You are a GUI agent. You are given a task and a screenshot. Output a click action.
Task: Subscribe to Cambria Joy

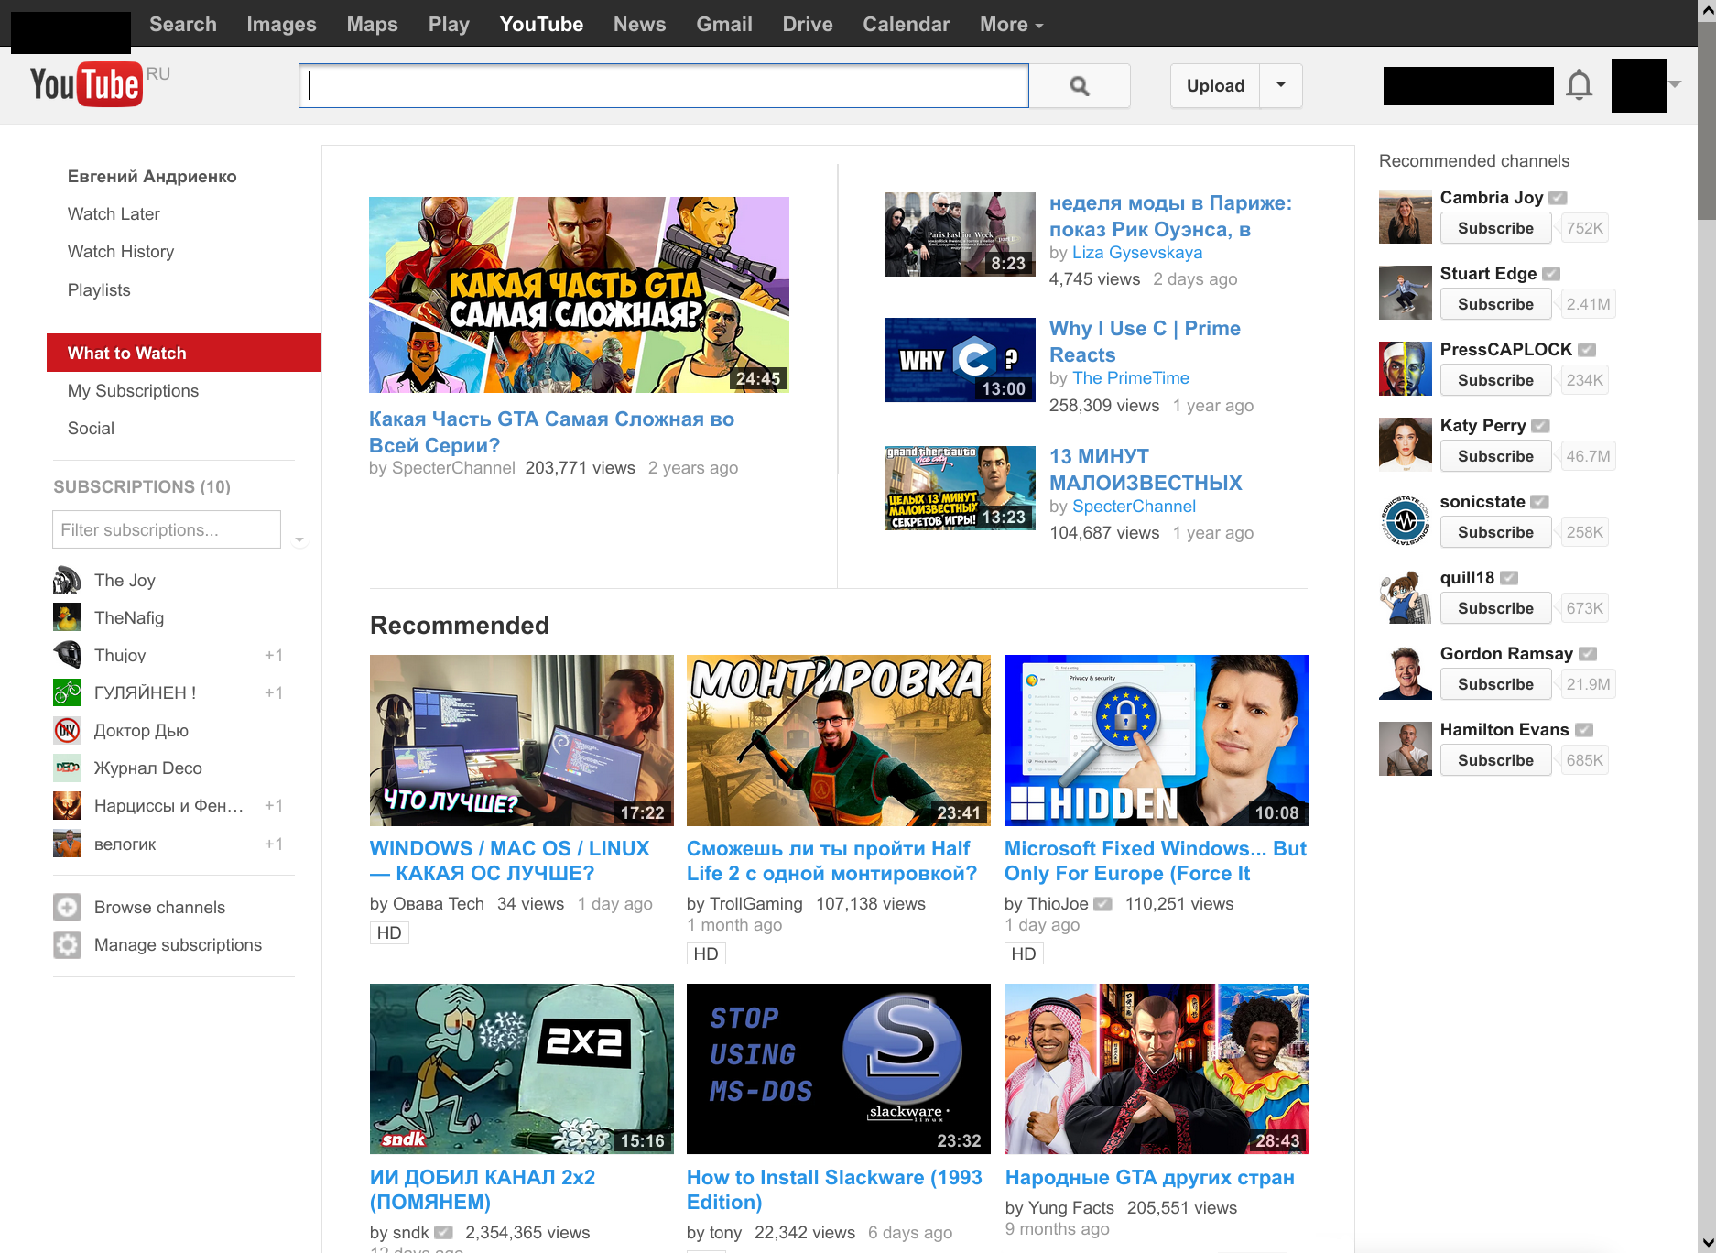pos(1494,228)
